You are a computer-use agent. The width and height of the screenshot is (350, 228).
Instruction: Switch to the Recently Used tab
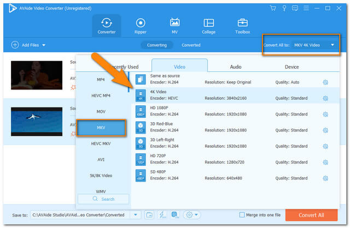click(124, 67)
